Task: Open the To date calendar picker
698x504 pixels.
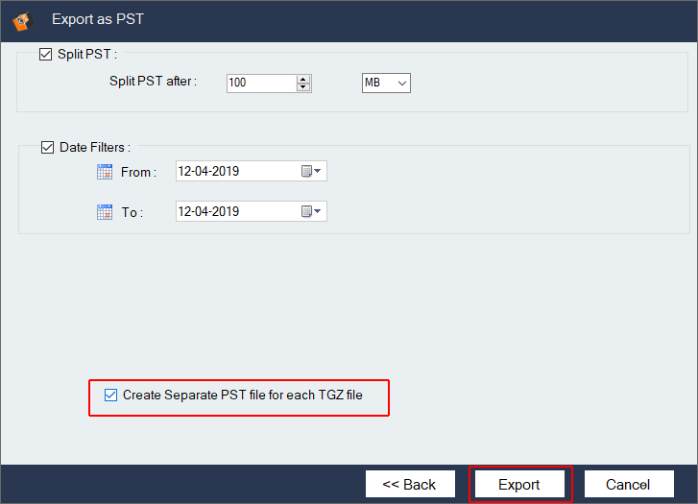Action: [313, 211]
